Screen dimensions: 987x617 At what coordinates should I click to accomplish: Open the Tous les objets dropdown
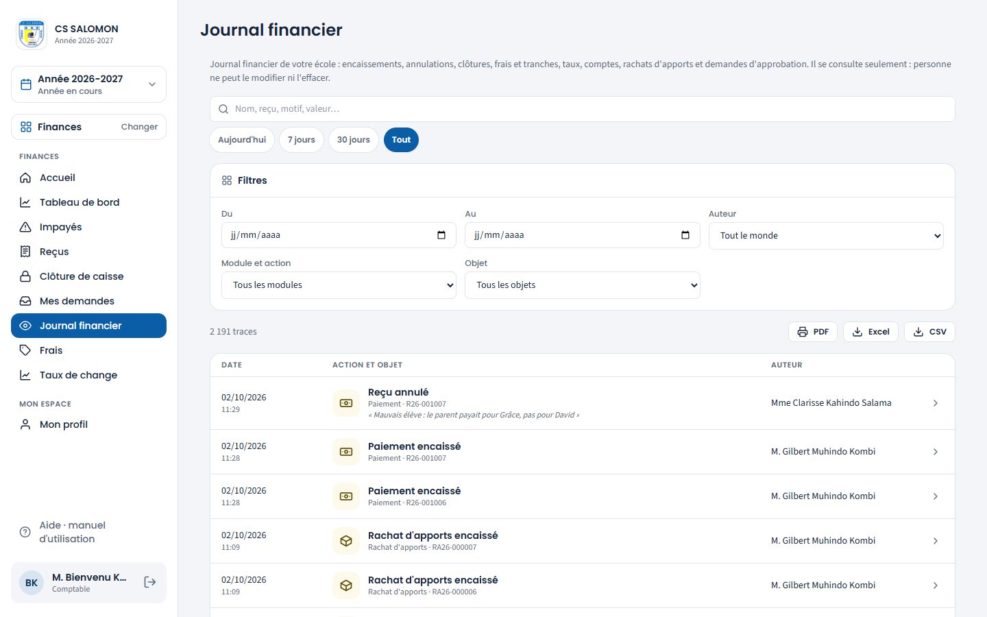[x=583, y=285]
